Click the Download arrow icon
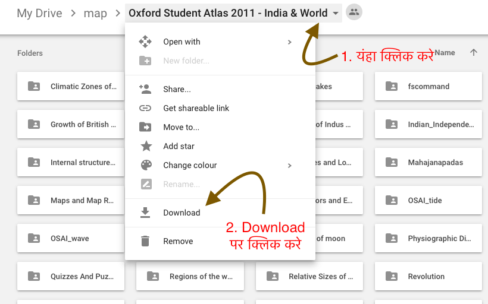 tap(145, 213)
